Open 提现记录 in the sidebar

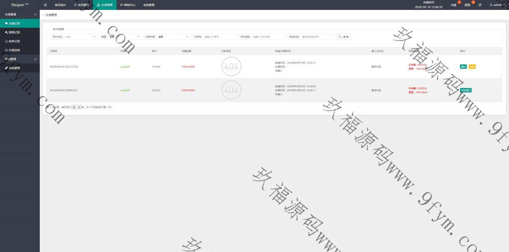14,32
